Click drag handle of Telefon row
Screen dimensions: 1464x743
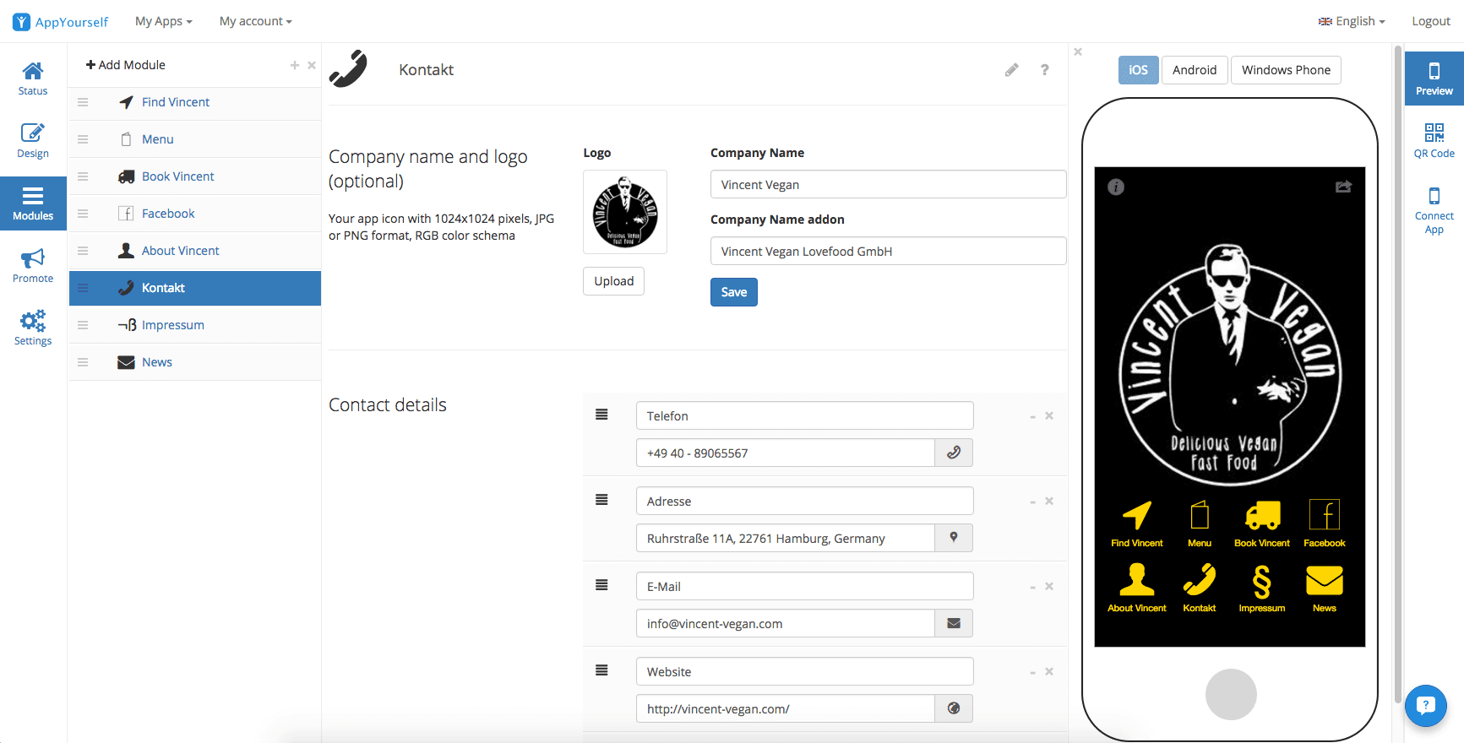pos(601,415)
